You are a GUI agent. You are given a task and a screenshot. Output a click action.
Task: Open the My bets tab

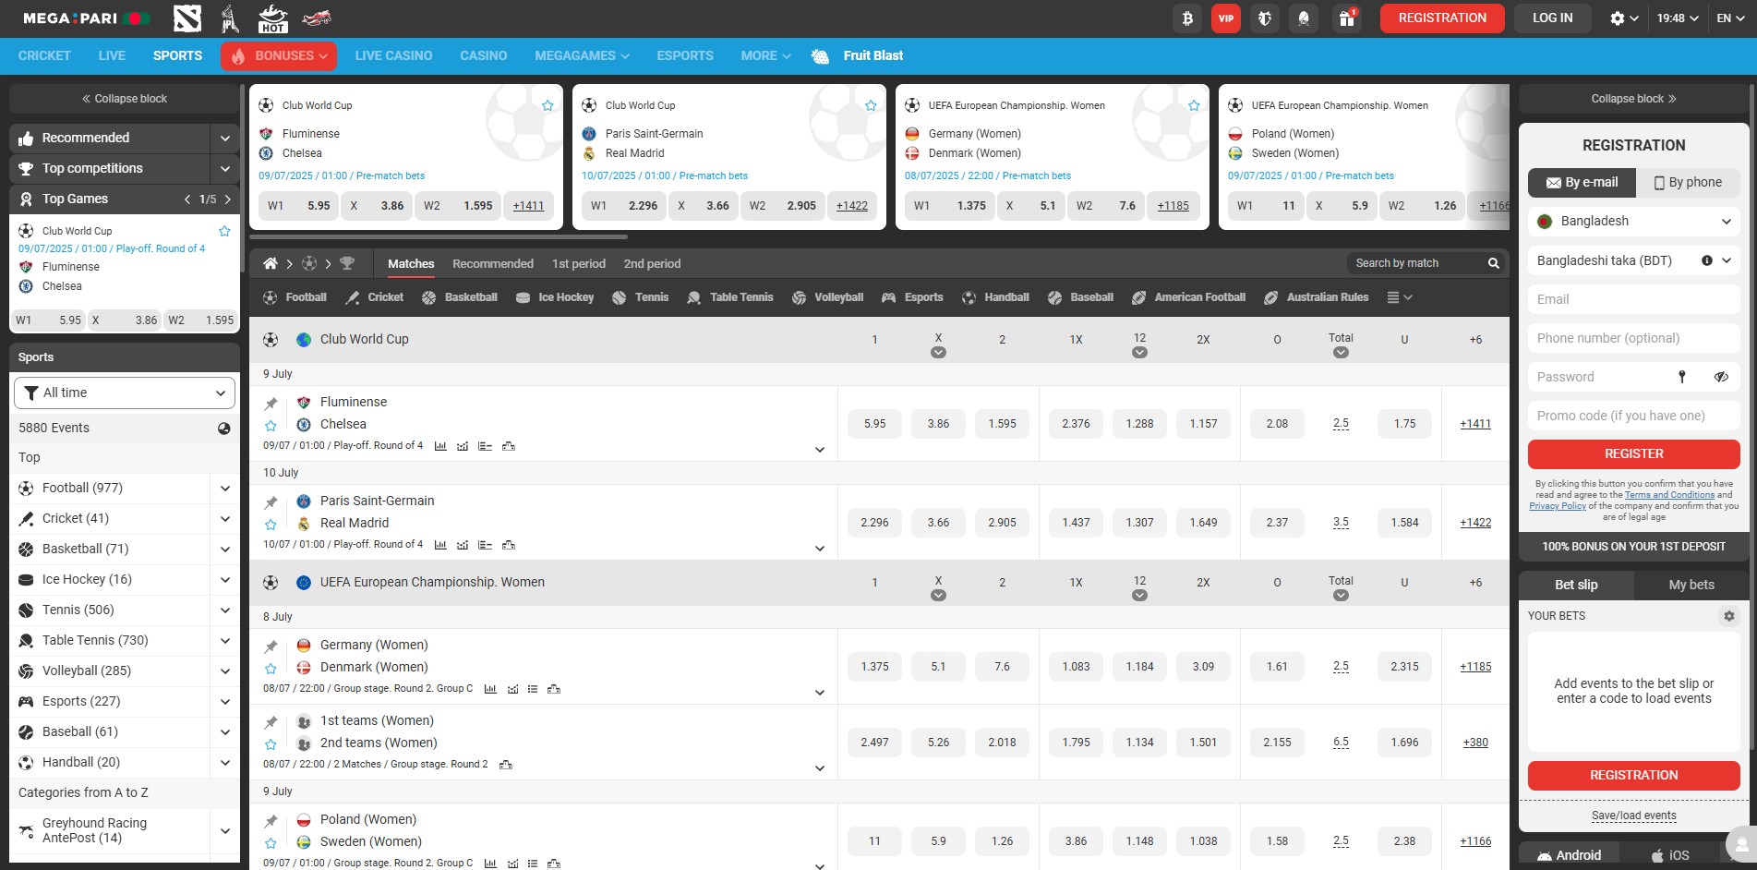pos(1691,585)
